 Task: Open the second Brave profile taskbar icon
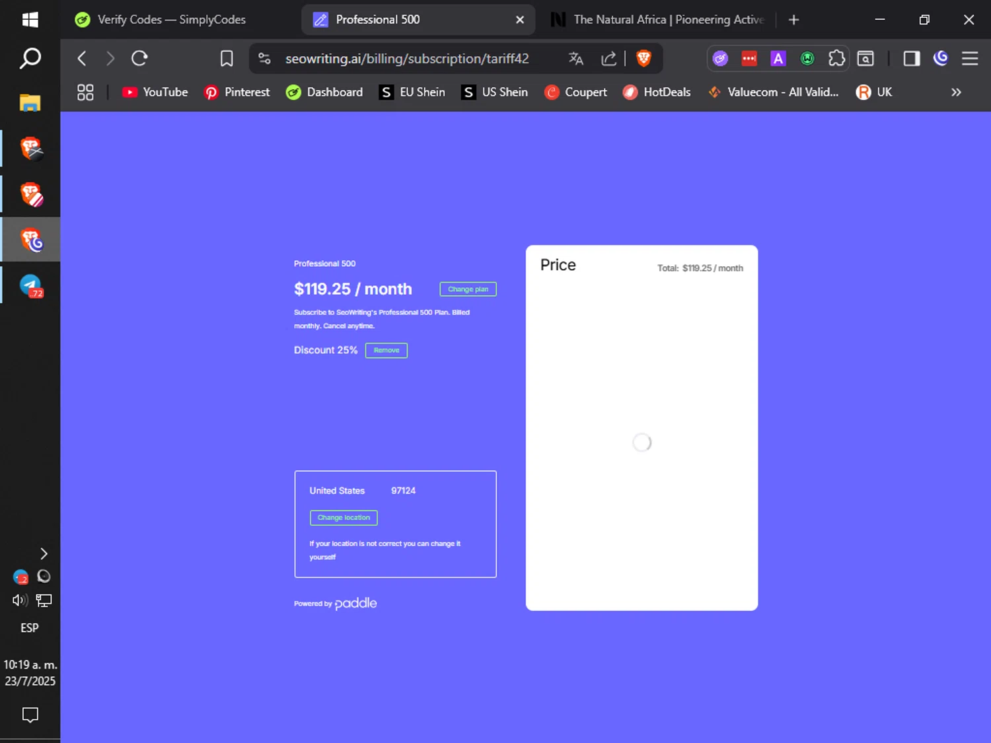[x=30, y=194]
